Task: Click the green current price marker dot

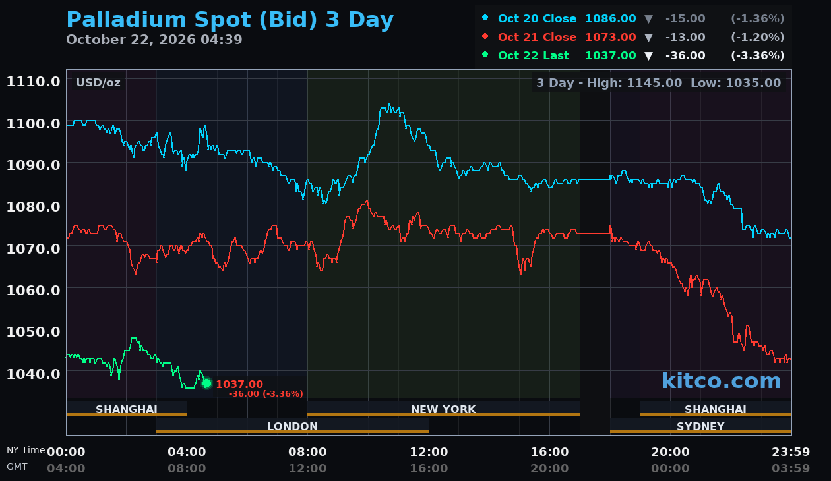Action: [206, 383]
